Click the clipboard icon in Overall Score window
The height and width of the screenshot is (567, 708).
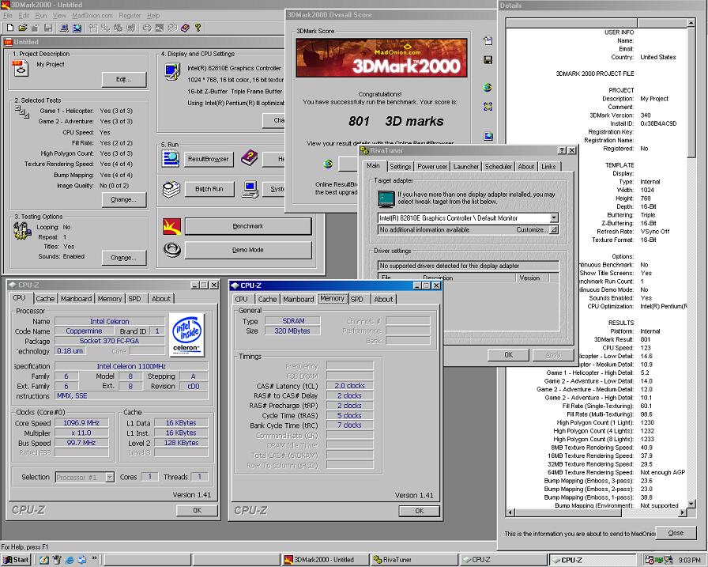[488, 40]
